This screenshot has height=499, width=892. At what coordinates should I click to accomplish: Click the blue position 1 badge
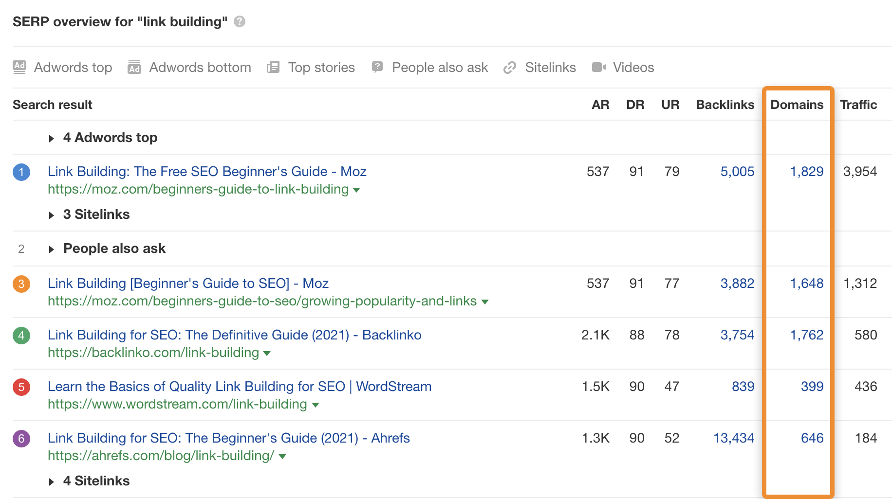click(21, 172)
